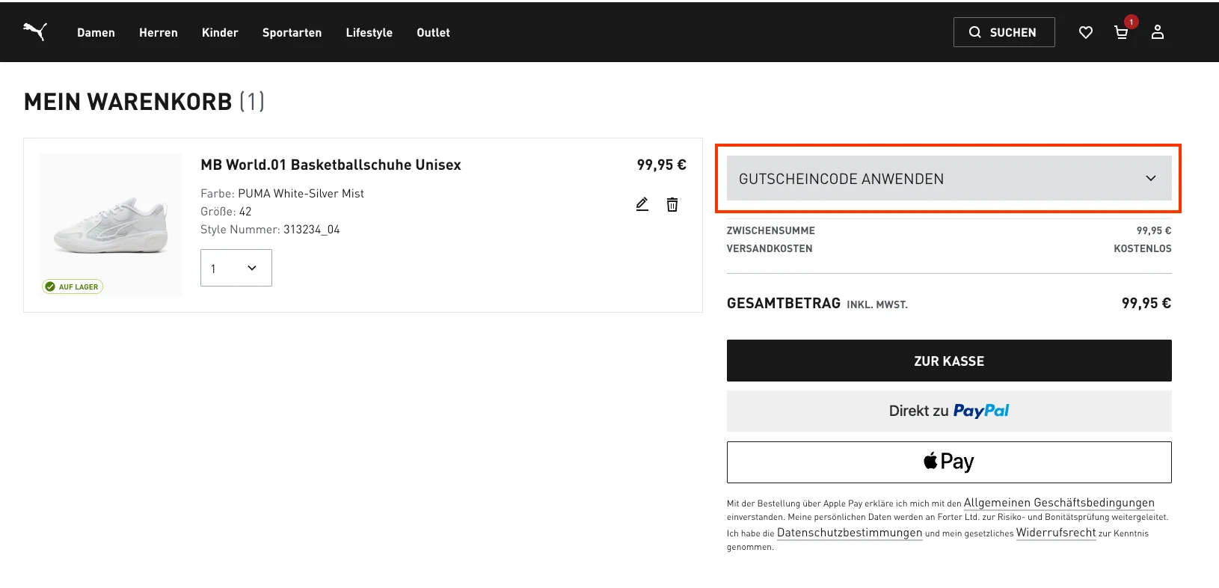The image size is (1219, 588).
Task: Open the Kinder menu
Action: click(x=220, y=32)
